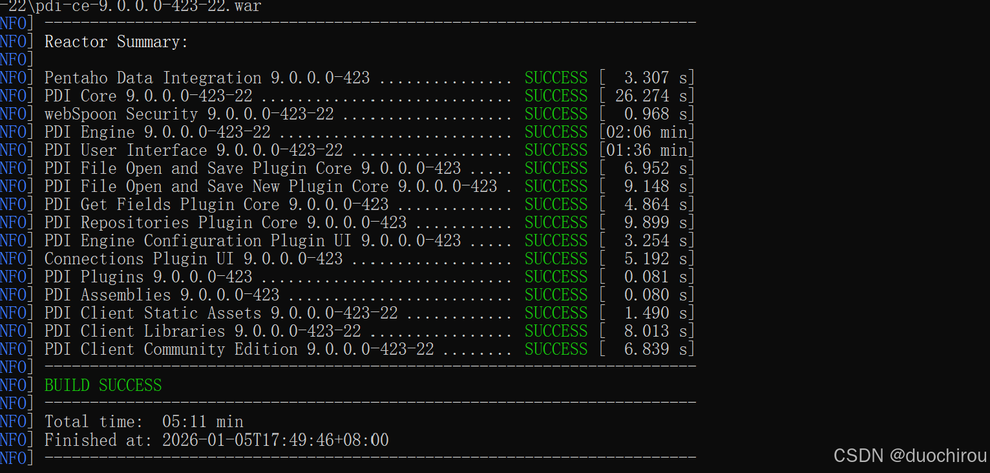The width and height of the screenshot is (990, 473).
Task: Click SUCCESS status on PDI Client Libraries row
Action: coord(556,331)
